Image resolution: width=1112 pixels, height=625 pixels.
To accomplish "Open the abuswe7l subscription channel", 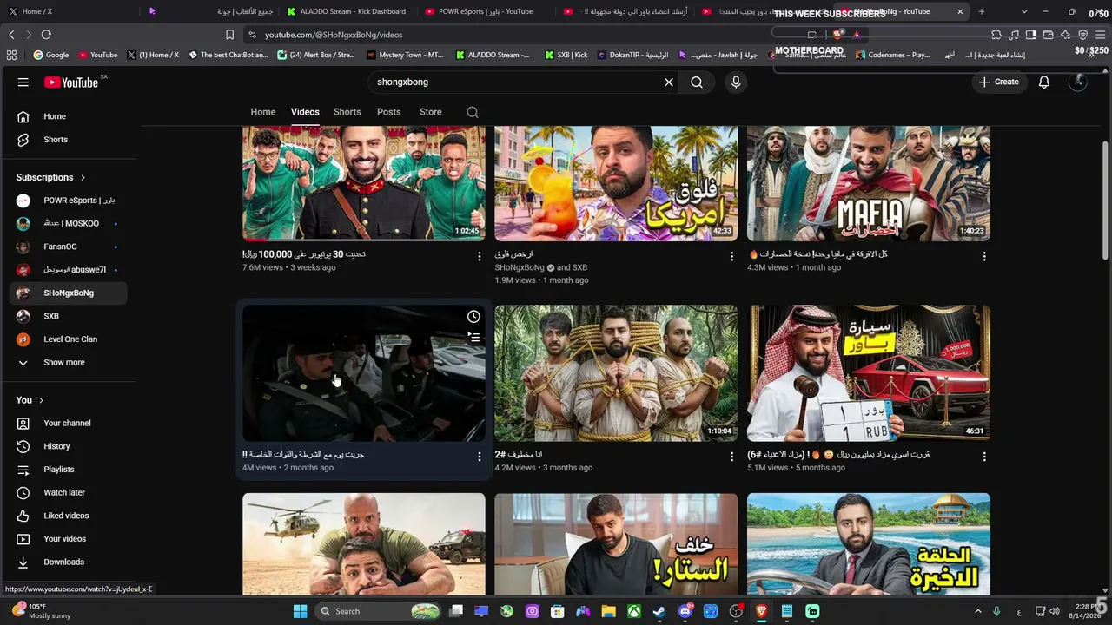I will 68,270.
